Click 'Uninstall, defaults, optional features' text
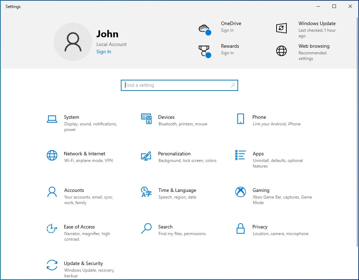This screenshot has width=359, height=280. click(x=278, y=163)
